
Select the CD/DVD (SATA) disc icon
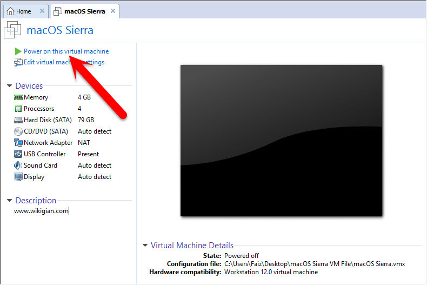click(18, 131)
